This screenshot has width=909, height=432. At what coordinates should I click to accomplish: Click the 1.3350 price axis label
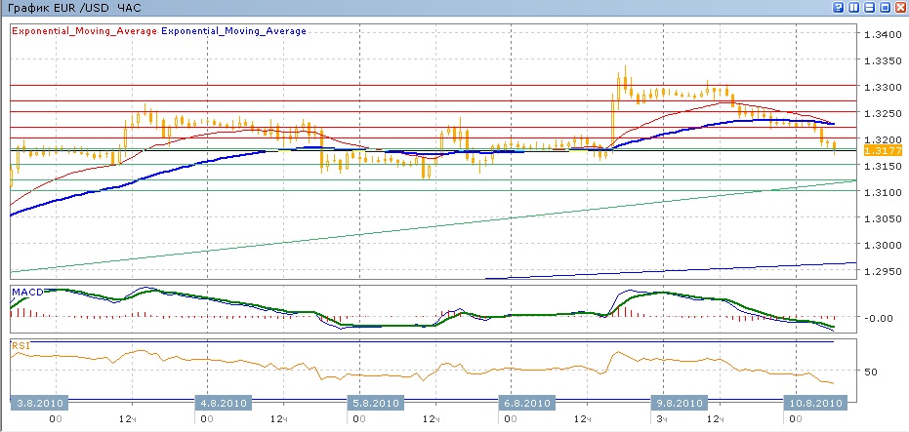point(883,60)
